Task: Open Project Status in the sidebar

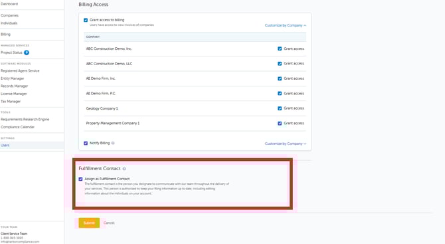Action: pos(11,53)
